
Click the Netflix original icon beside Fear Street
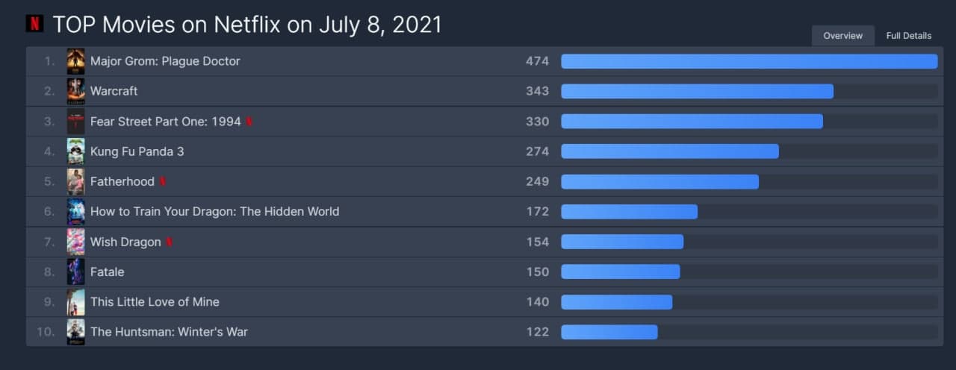(249, 122)
